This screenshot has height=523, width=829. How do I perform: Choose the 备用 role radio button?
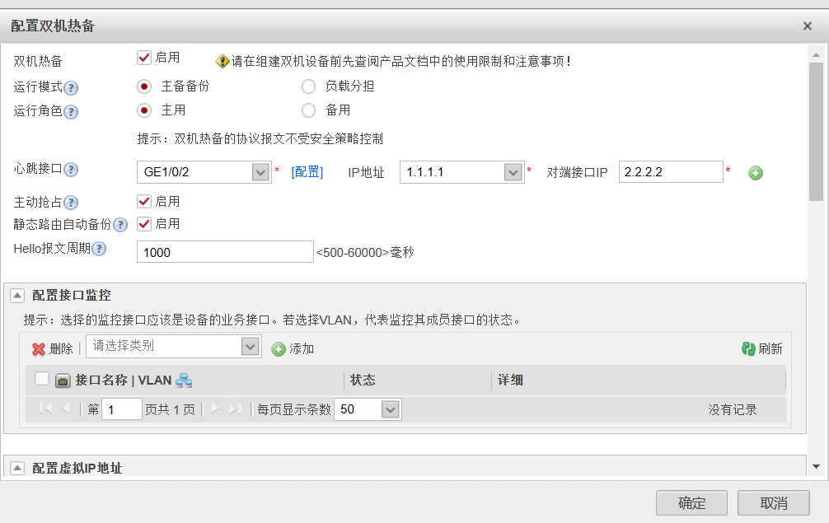coord(308,110)
